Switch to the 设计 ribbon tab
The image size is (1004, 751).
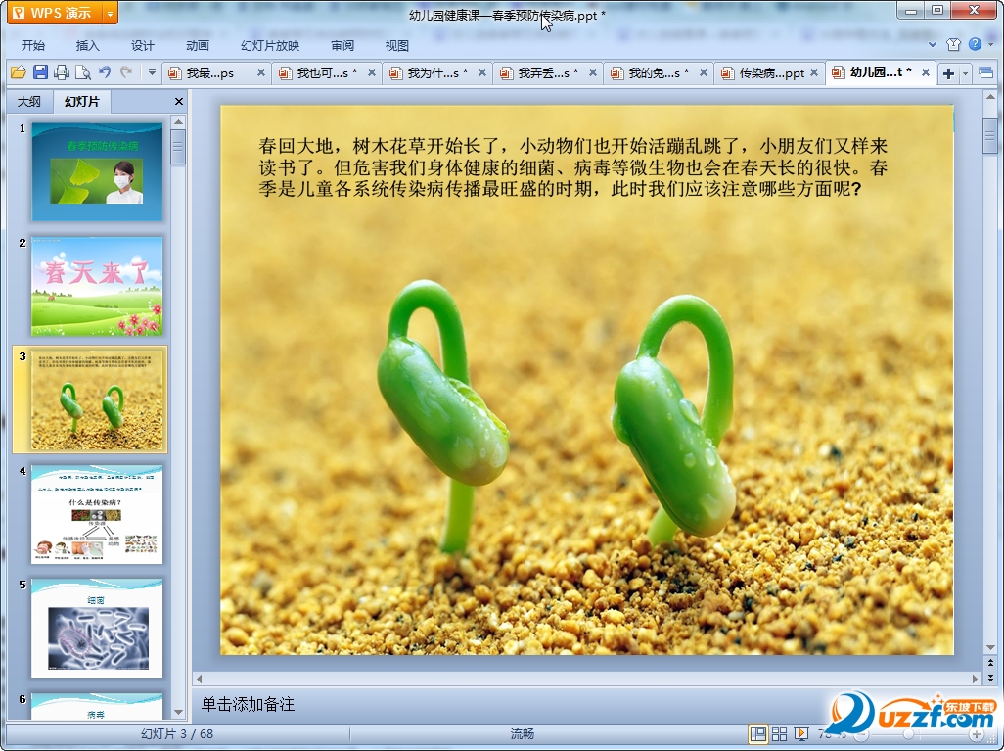click(143, 45)
